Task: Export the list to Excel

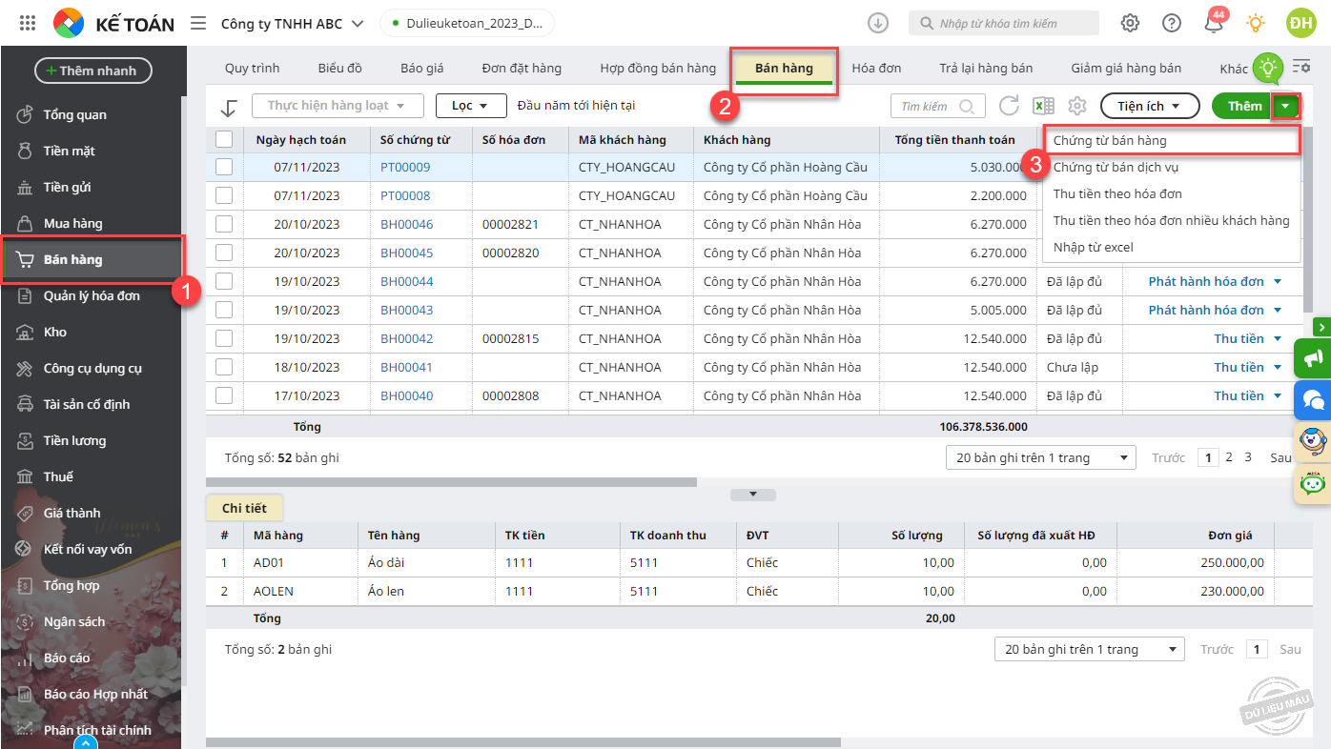Action: point(1043,106)
